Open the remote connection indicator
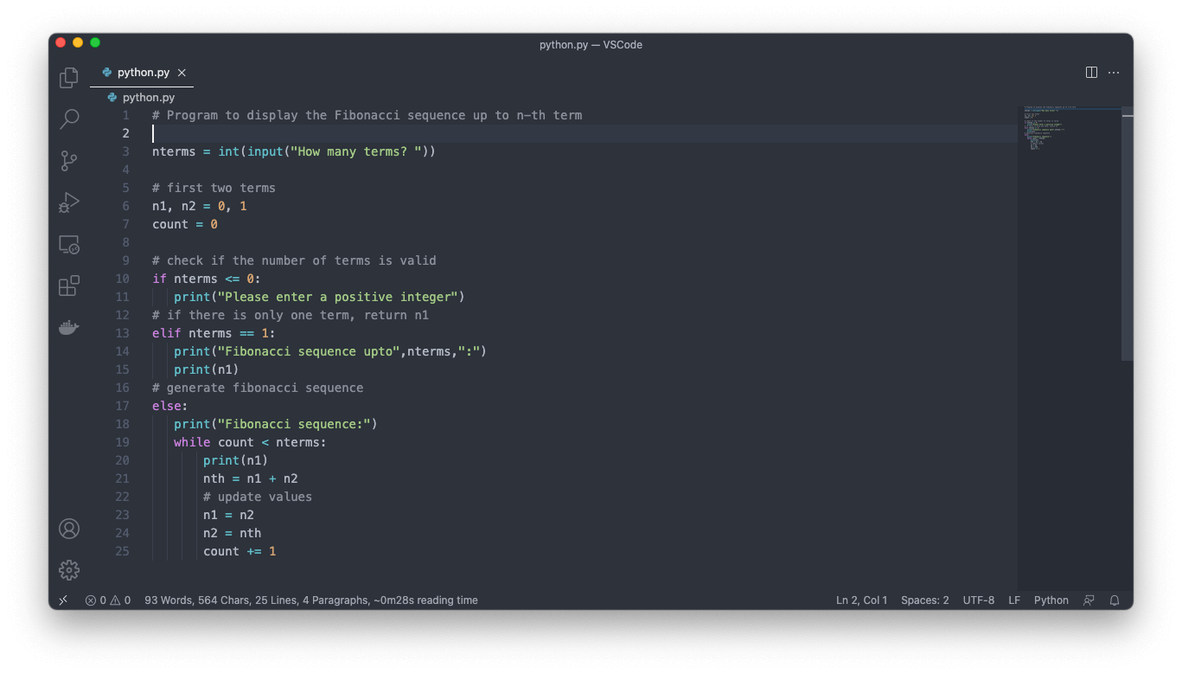This screenshot has width=1182, height=674. pos(62,600)
